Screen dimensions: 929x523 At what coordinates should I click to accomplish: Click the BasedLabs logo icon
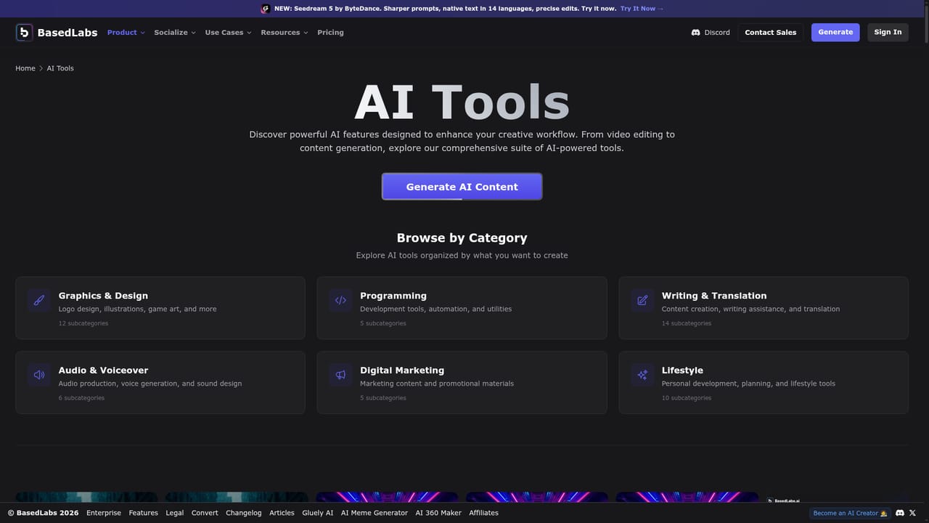[x=25, y=32]
